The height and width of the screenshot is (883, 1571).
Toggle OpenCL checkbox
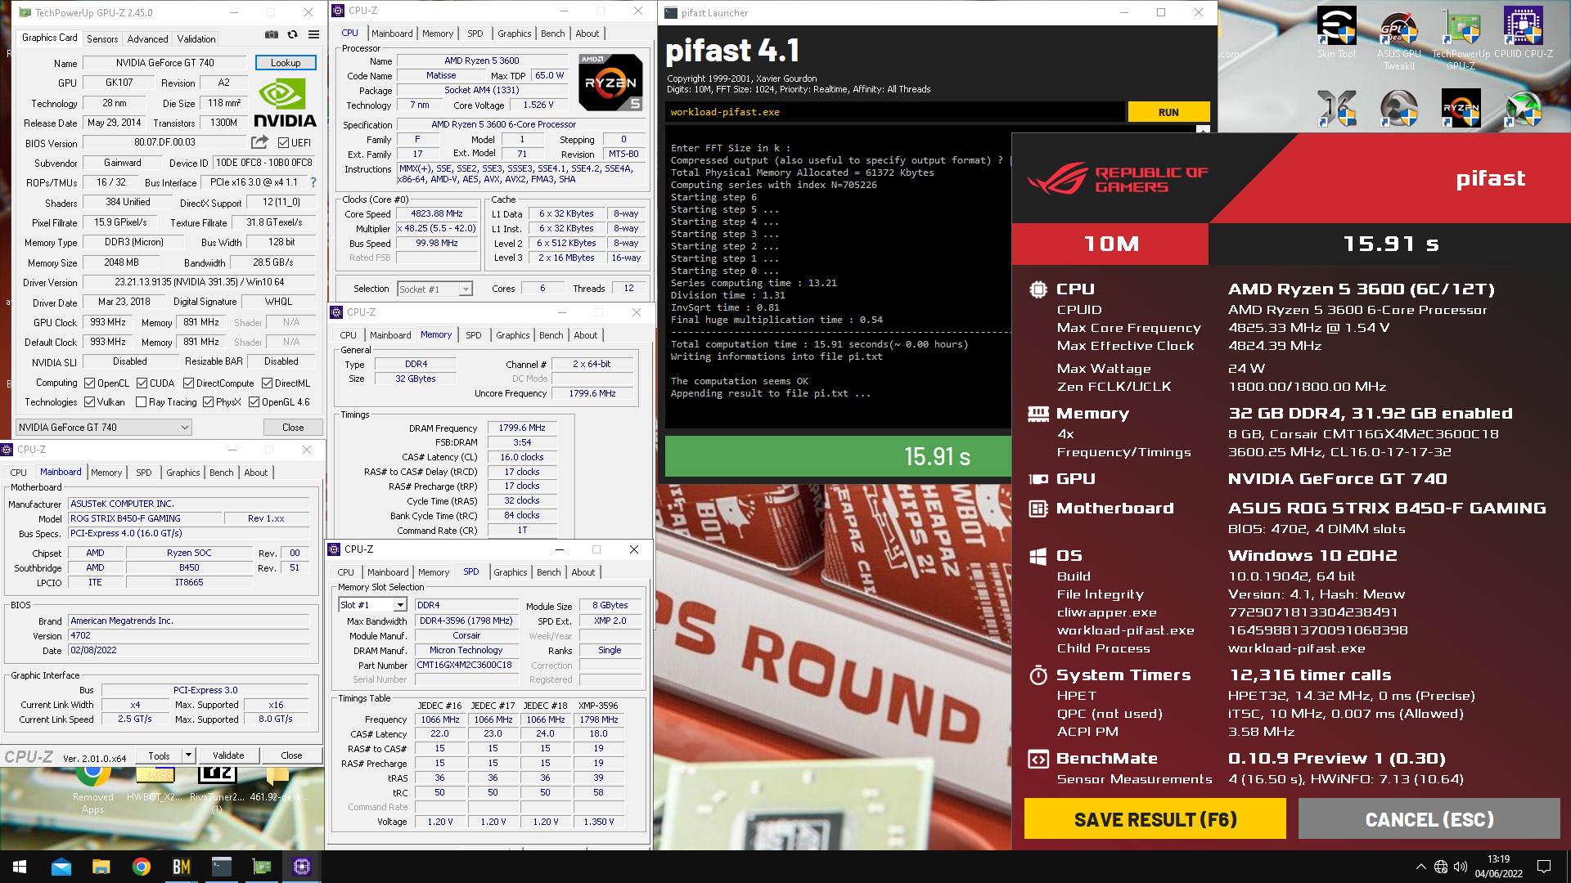pyautogui.click(x=90, y=383)
